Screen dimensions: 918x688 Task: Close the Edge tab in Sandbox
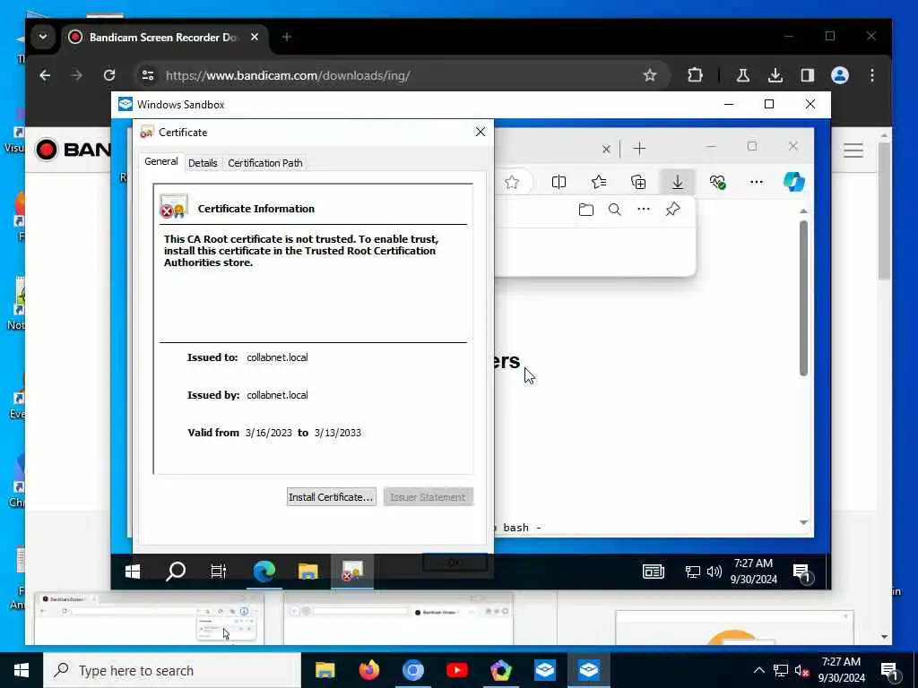pos(607,150)
